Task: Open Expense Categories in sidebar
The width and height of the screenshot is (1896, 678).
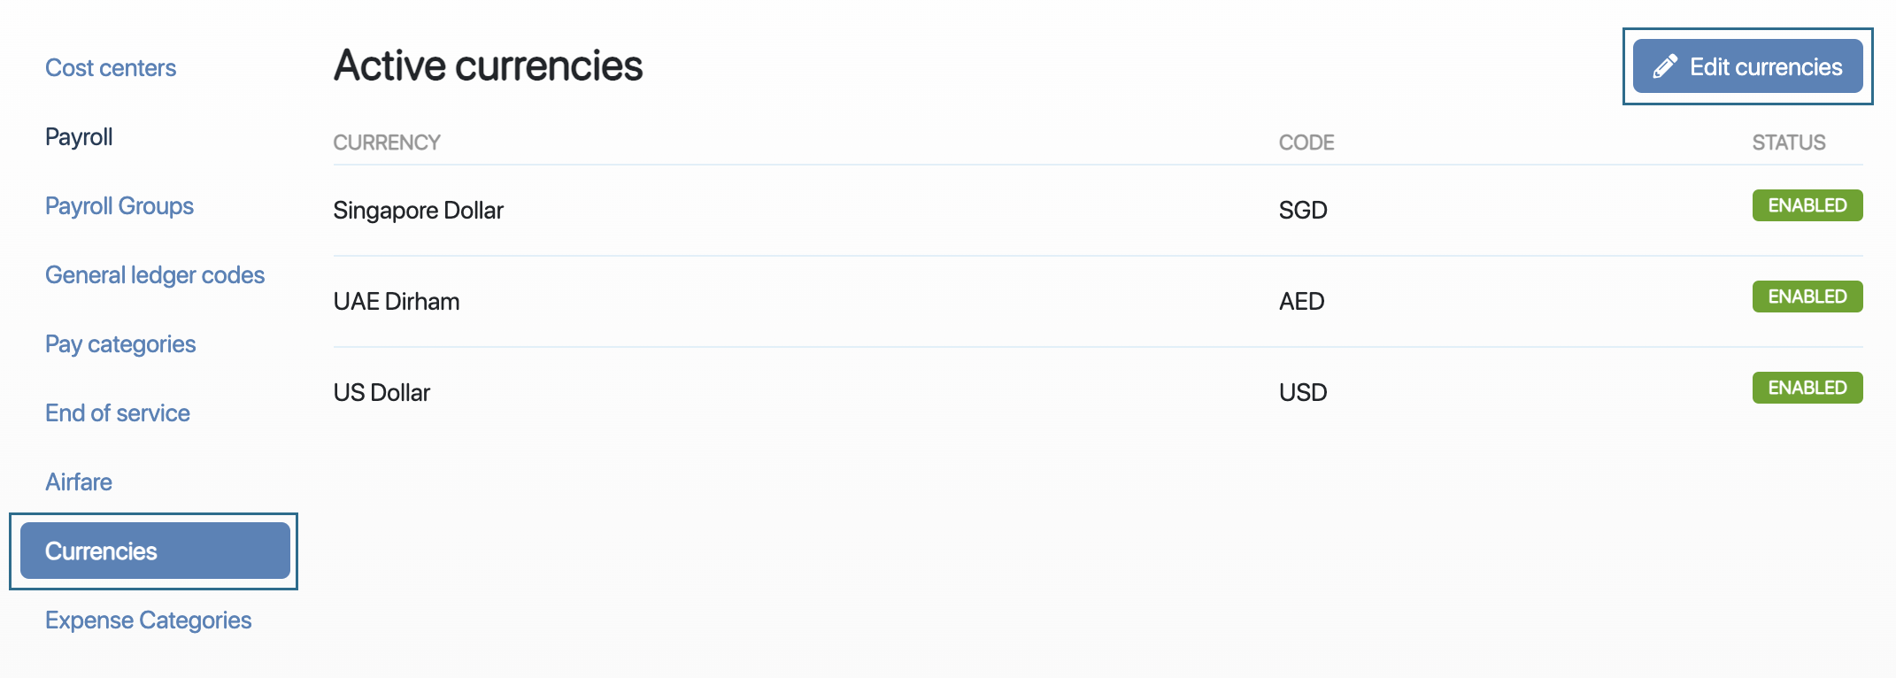Action: (149, 620)
